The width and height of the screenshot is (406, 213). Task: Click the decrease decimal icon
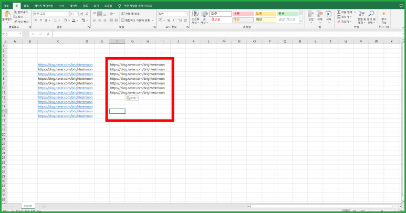coord(185,20)
